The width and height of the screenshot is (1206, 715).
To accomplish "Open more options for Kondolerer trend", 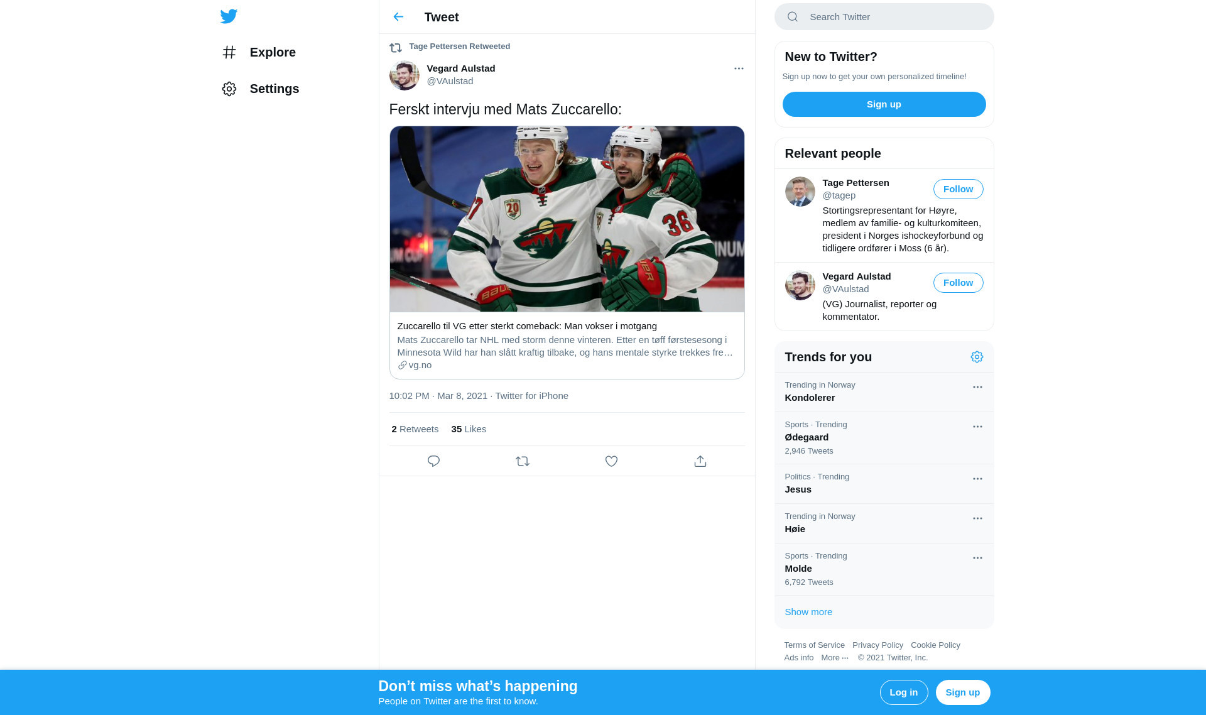I will coord(977,387).
